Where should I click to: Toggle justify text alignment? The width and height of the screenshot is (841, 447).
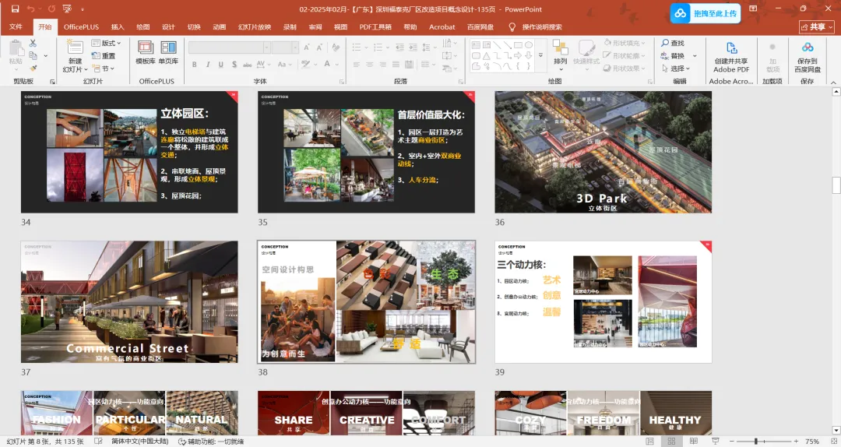[x=396, y=65]
